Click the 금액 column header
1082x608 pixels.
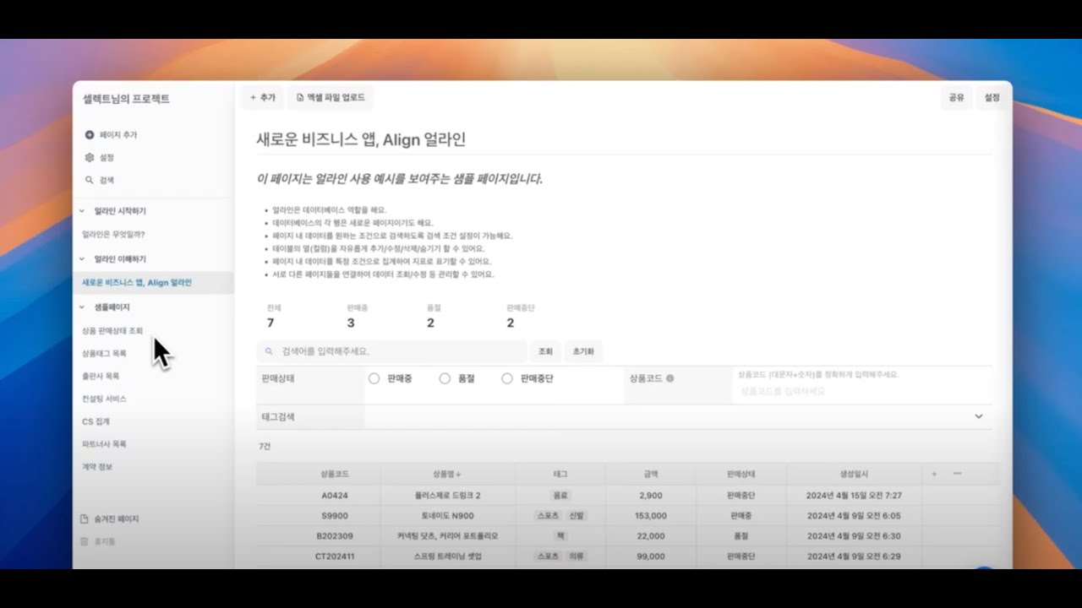point(650,475)
